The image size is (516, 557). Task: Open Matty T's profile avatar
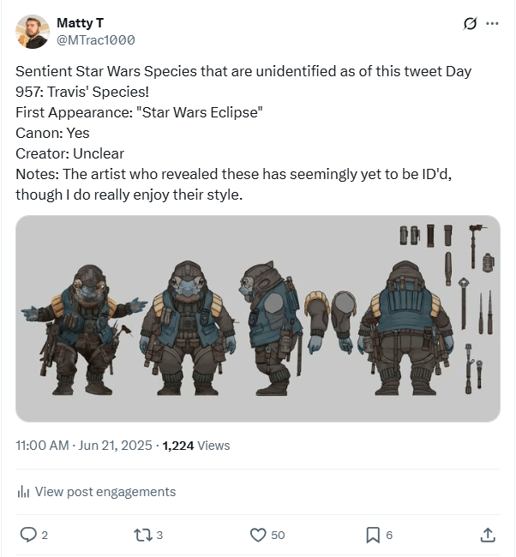click(33, 32)
